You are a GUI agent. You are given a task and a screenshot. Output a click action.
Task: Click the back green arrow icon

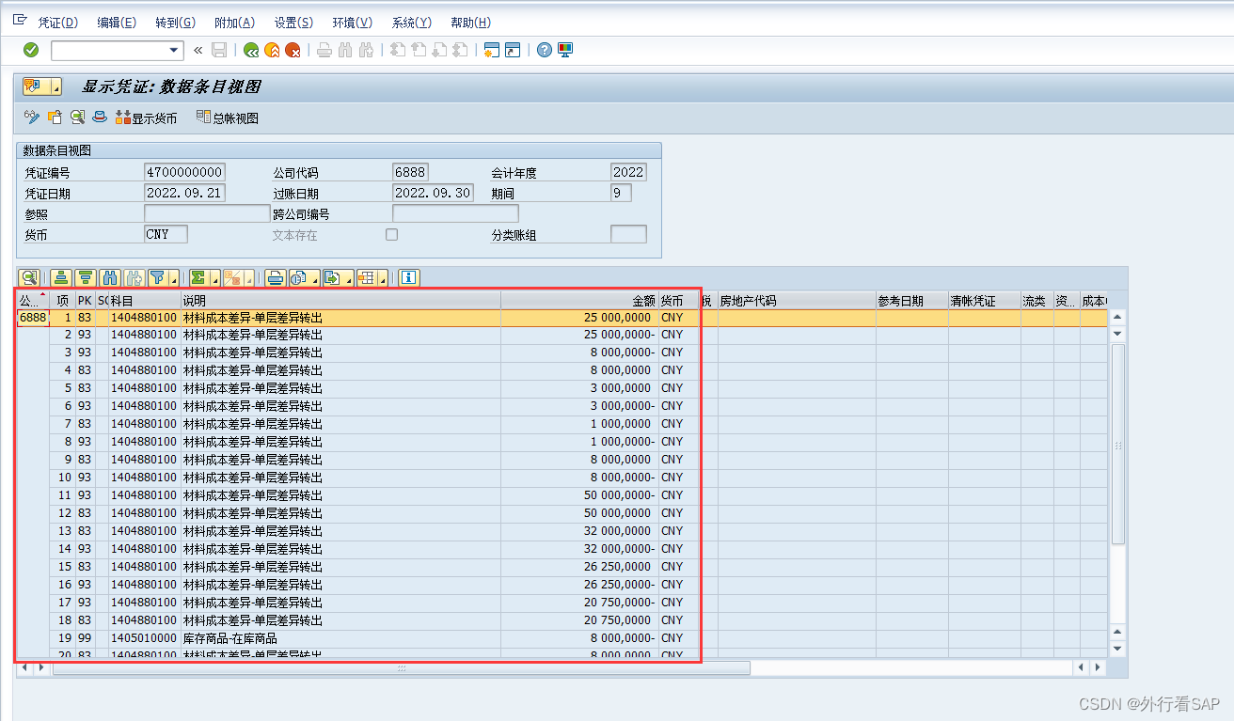click(250, 50)
